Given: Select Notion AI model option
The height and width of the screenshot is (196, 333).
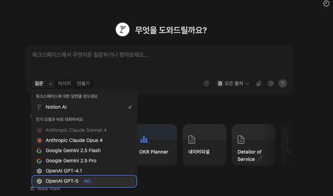Looking at the screenshot, I should (x=84, y=107).
